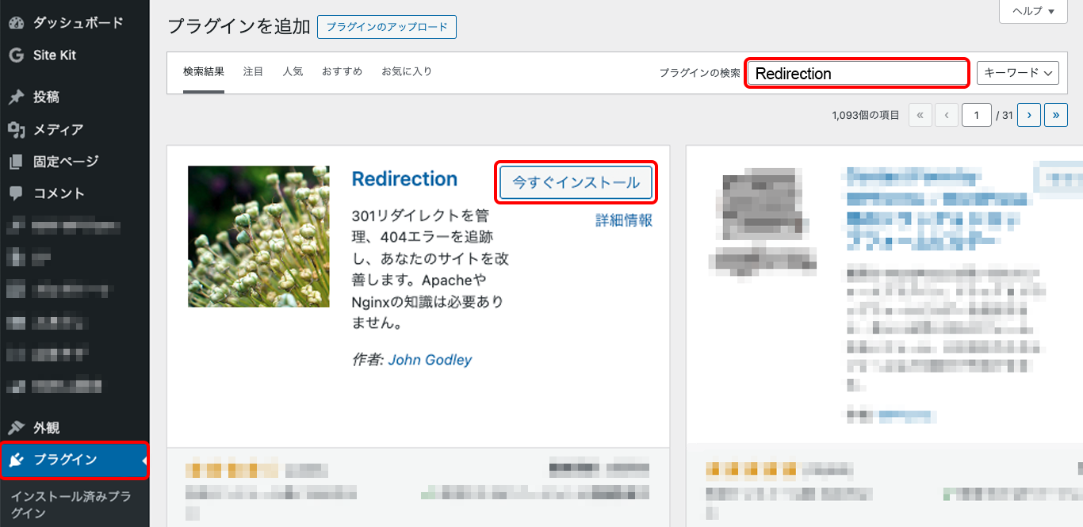Open the おすすめ tab

[342, 71]
